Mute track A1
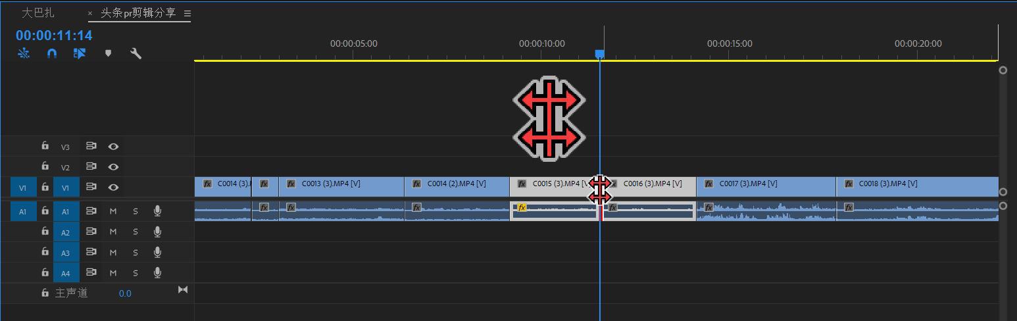Viewport: 1017px width, 321px height. 113,211
